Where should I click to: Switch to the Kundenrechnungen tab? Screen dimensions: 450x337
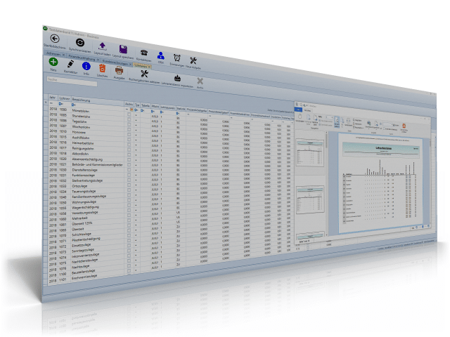tap(115, 62)
